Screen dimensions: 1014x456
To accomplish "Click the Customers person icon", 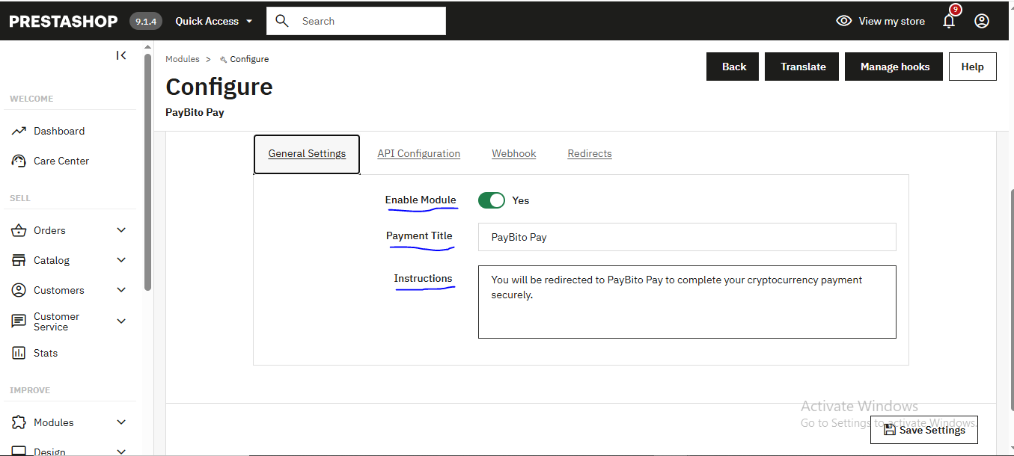I will 19,290.
